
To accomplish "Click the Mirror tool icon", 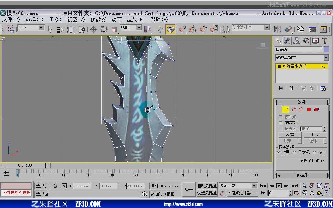I will coord(278,29).
